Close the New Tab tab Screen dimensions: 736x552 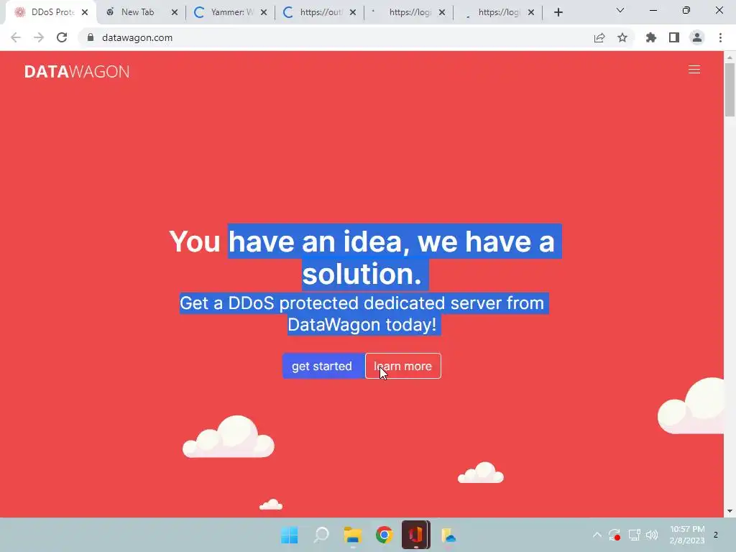175,12
